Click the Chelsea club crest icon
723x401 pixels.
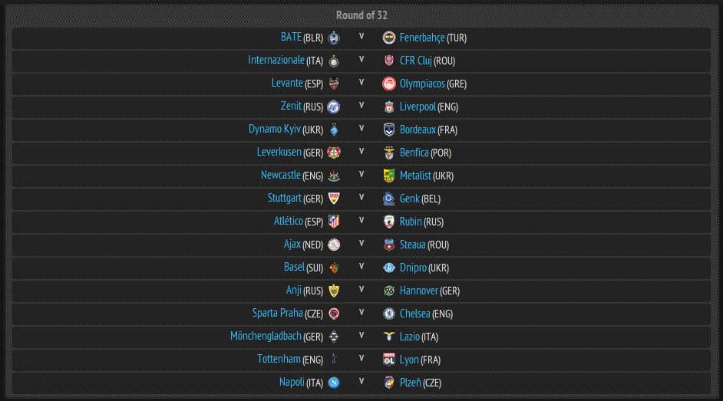pyautogui.click(x=389, y=314)
